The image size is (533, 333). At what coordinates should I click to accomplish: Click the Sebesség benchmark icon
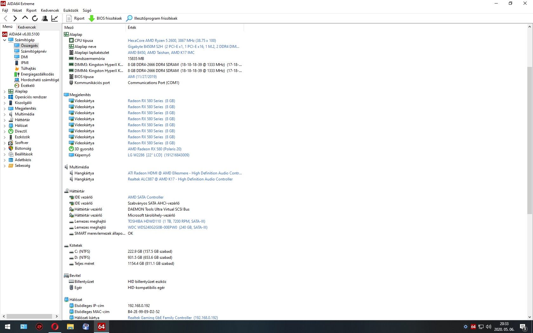pyautogui.click(x=11, y=166)
